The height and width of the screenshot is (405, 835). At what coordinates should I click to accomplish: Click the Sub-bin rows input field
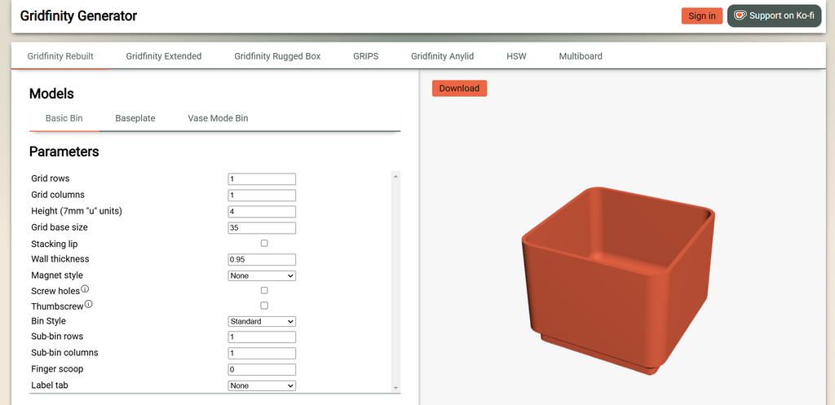(262, 337)
